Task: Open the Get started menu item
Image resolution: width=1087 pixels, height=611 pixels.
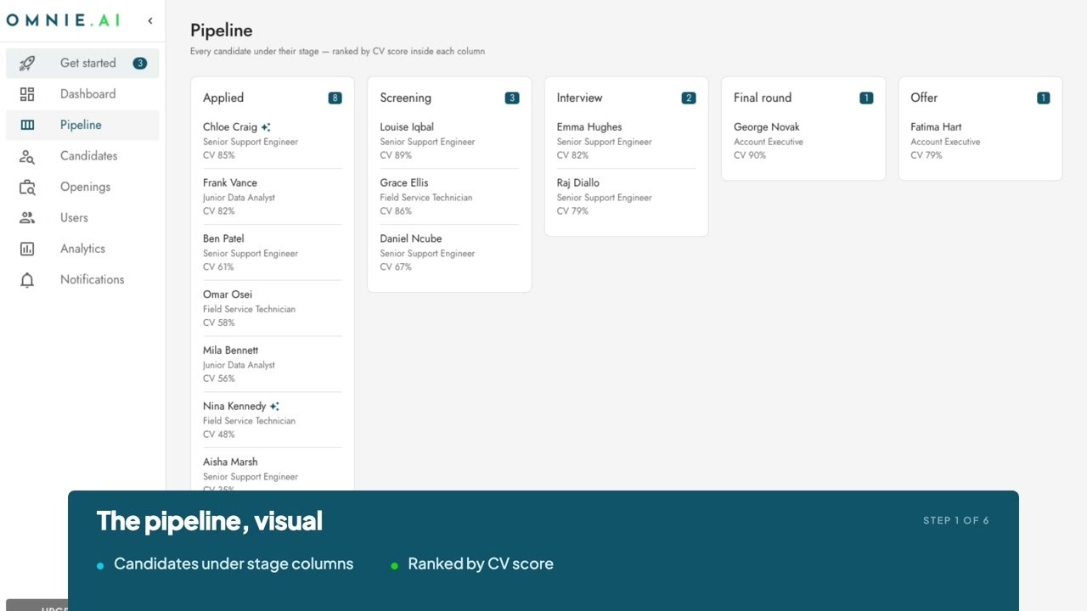Action: (82, 63)
